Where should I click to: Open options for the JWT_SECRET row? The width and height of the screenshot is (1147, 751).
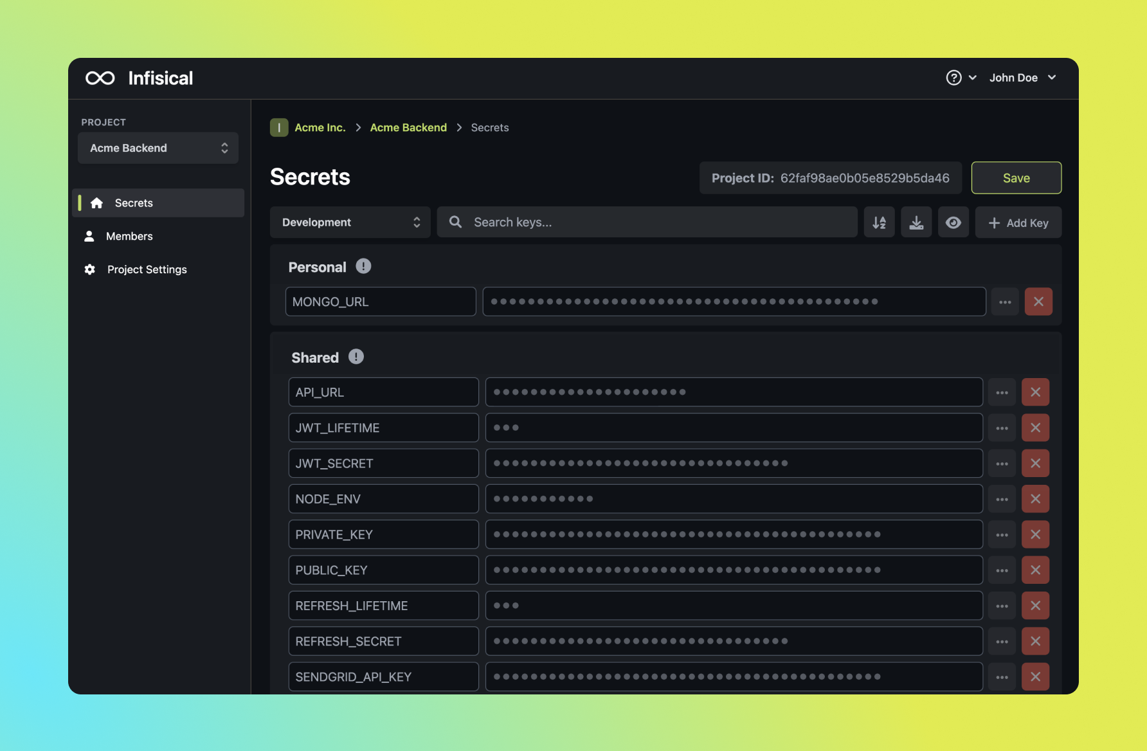click(1002, 464)
